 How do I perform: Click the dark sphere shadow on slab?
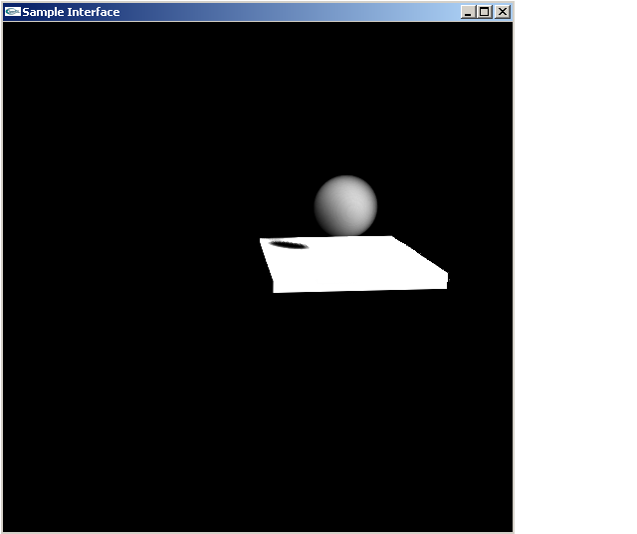tap(289, 245)
